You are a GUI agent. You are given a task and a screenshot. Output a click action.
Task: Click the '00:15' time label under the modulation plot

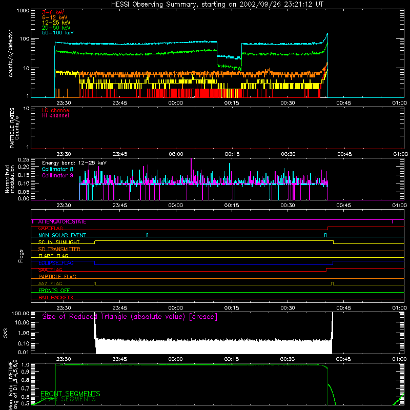pyautogui.click(x=232, y=206)
